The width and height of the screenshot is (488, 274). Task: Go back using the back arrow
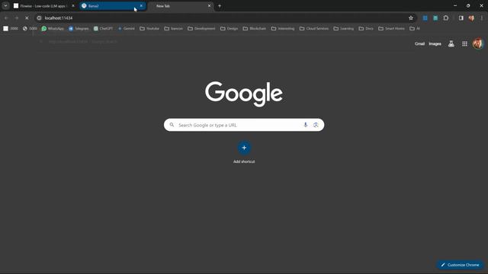click(6, 18)
